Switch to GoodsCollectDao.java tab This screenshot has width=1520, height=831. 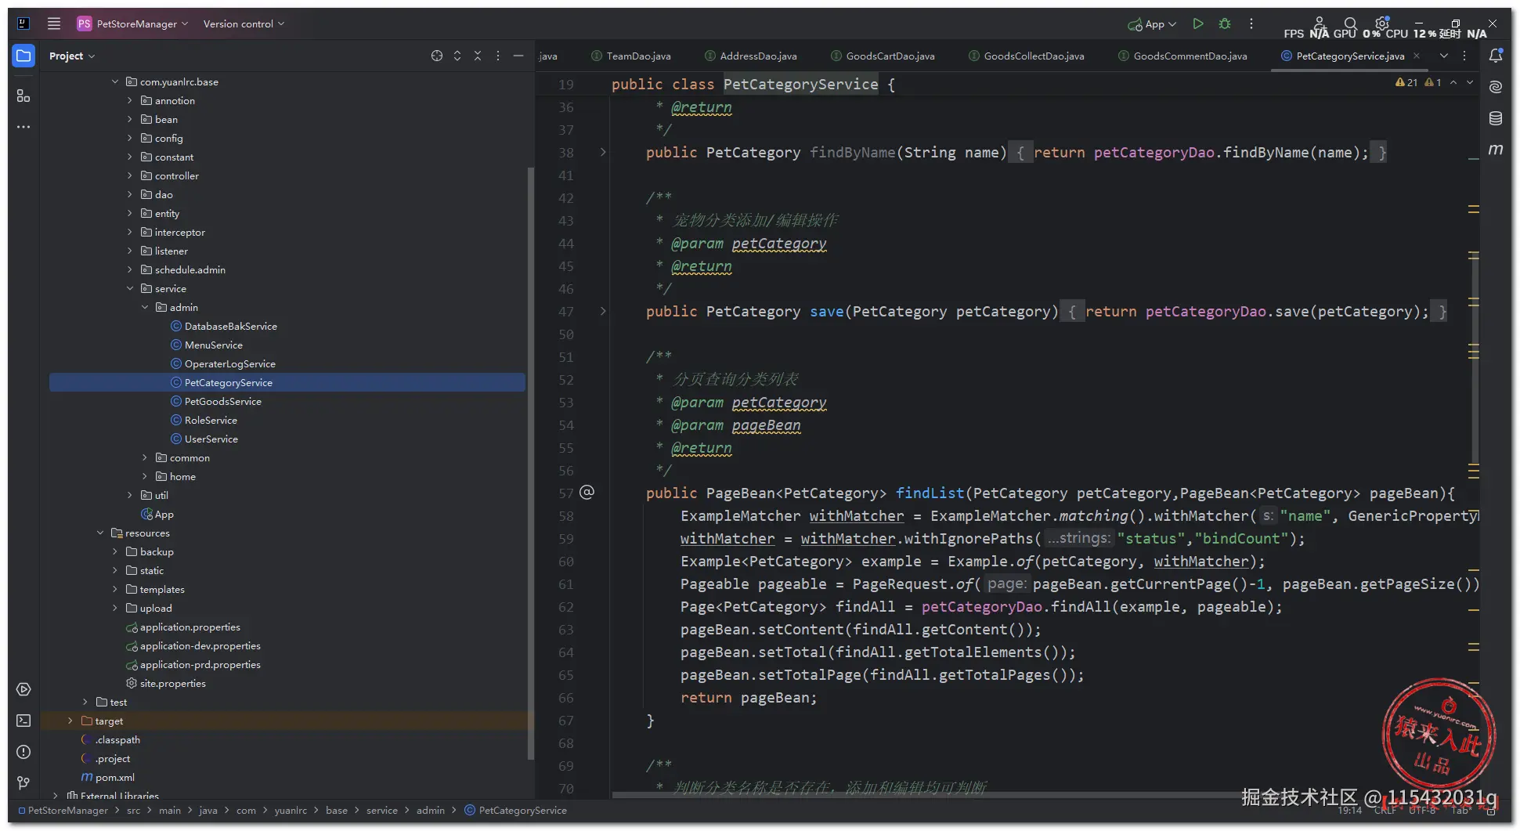tap(1027, 56)
